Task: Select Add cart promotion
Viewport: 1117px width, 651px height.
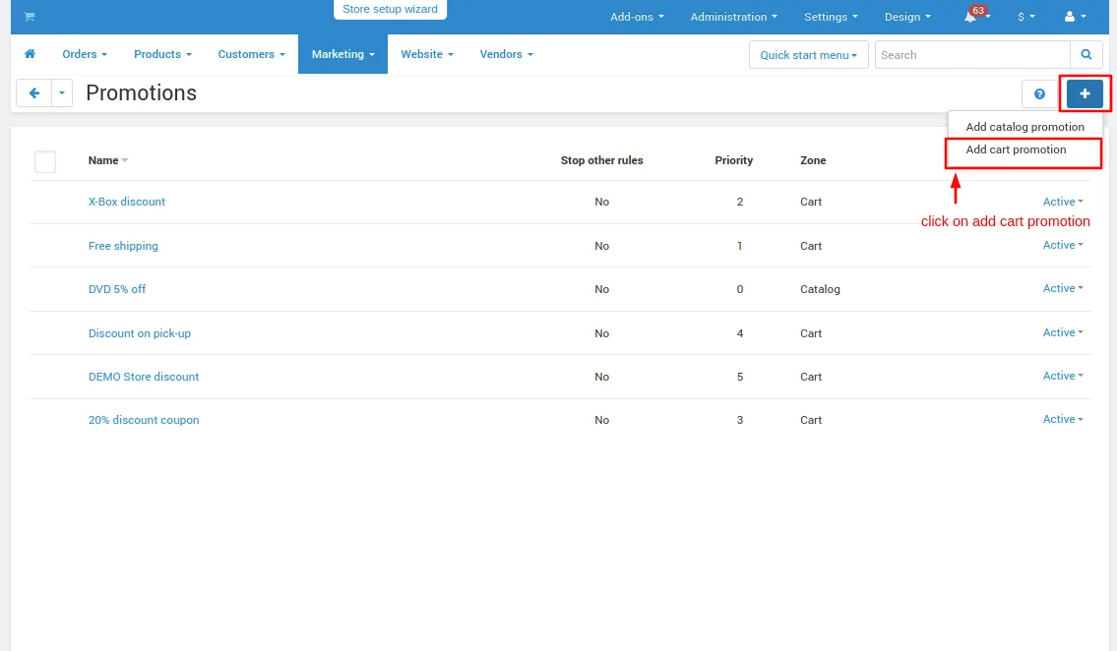Action: 1016,149
